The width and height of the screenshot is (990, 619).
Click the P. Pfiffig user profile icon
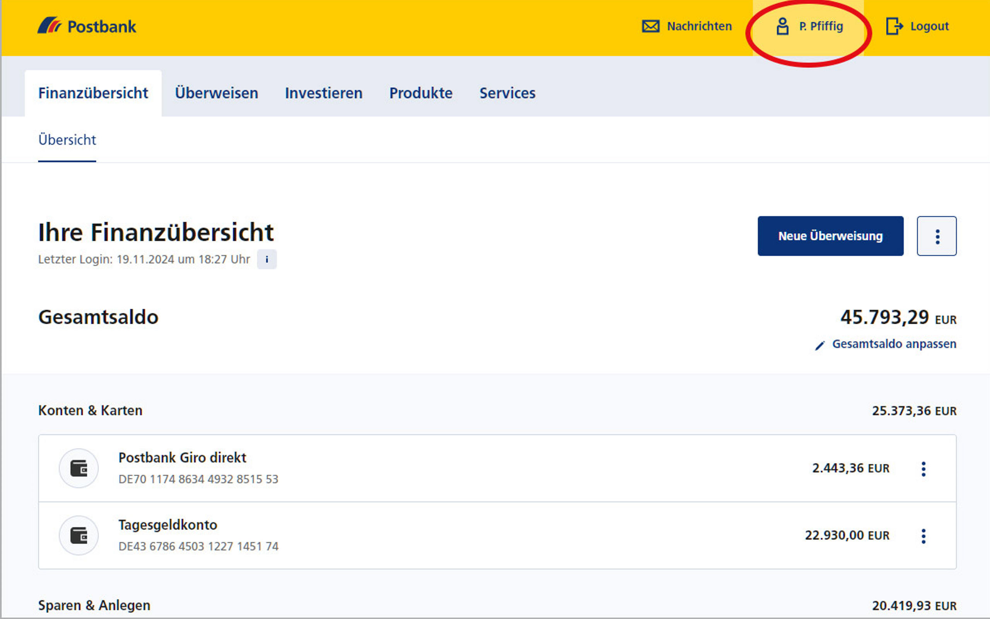click(782, 26)
